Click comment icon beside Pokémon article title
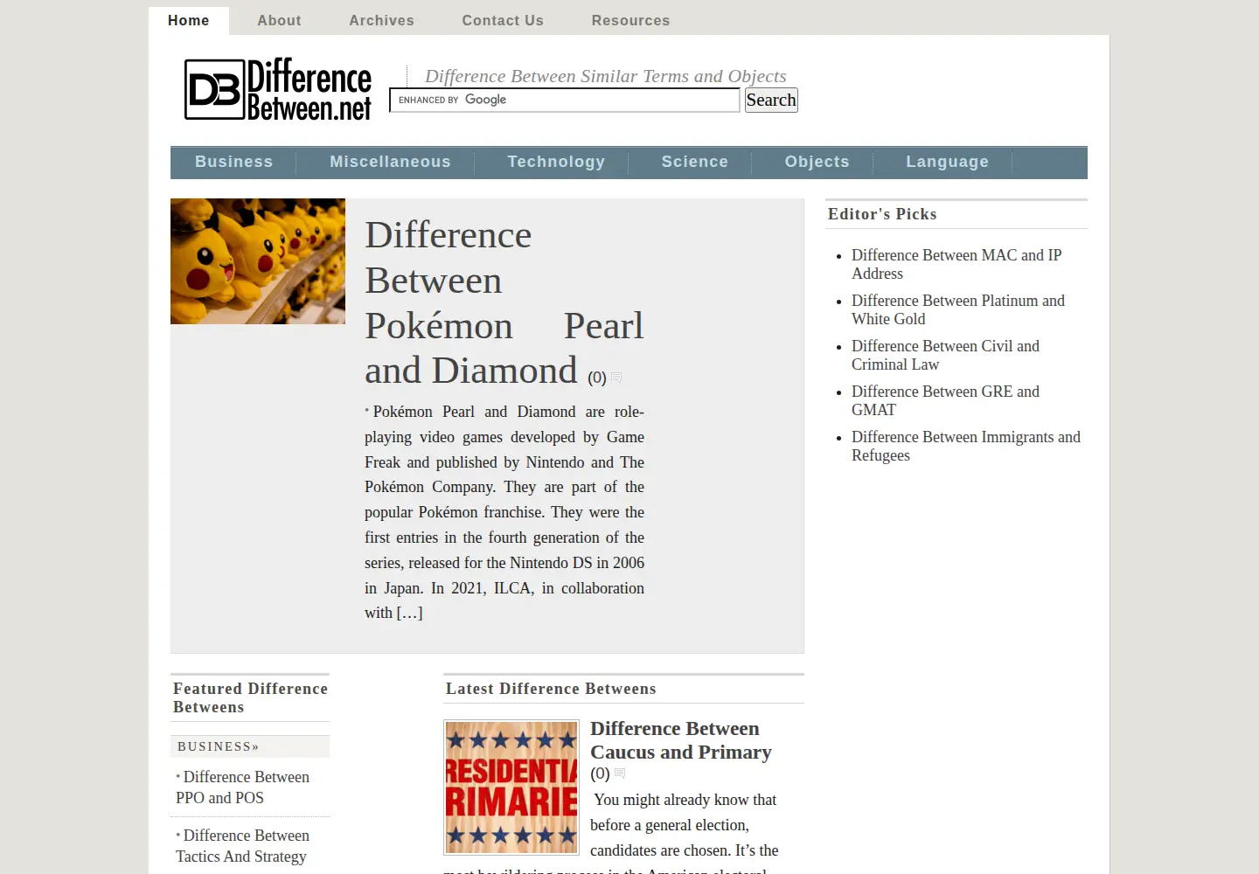 (616, 378)
